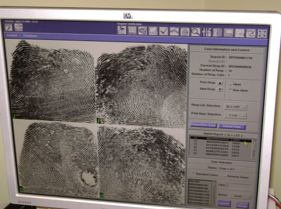Click the Match Report list scrollbar
Viewport: 281px width, 209px height.
254,149
